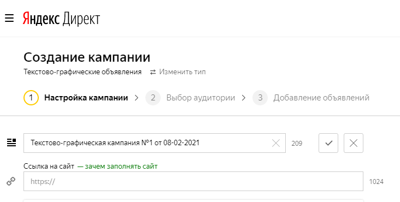Open зачем заполнять сайт help link
400x202 pixels.
pyautogui.click(x=117, y=167)
